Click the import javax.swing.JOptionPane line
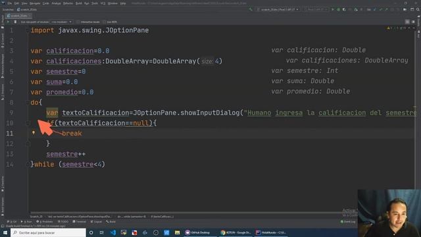 (x=89, y=30)
